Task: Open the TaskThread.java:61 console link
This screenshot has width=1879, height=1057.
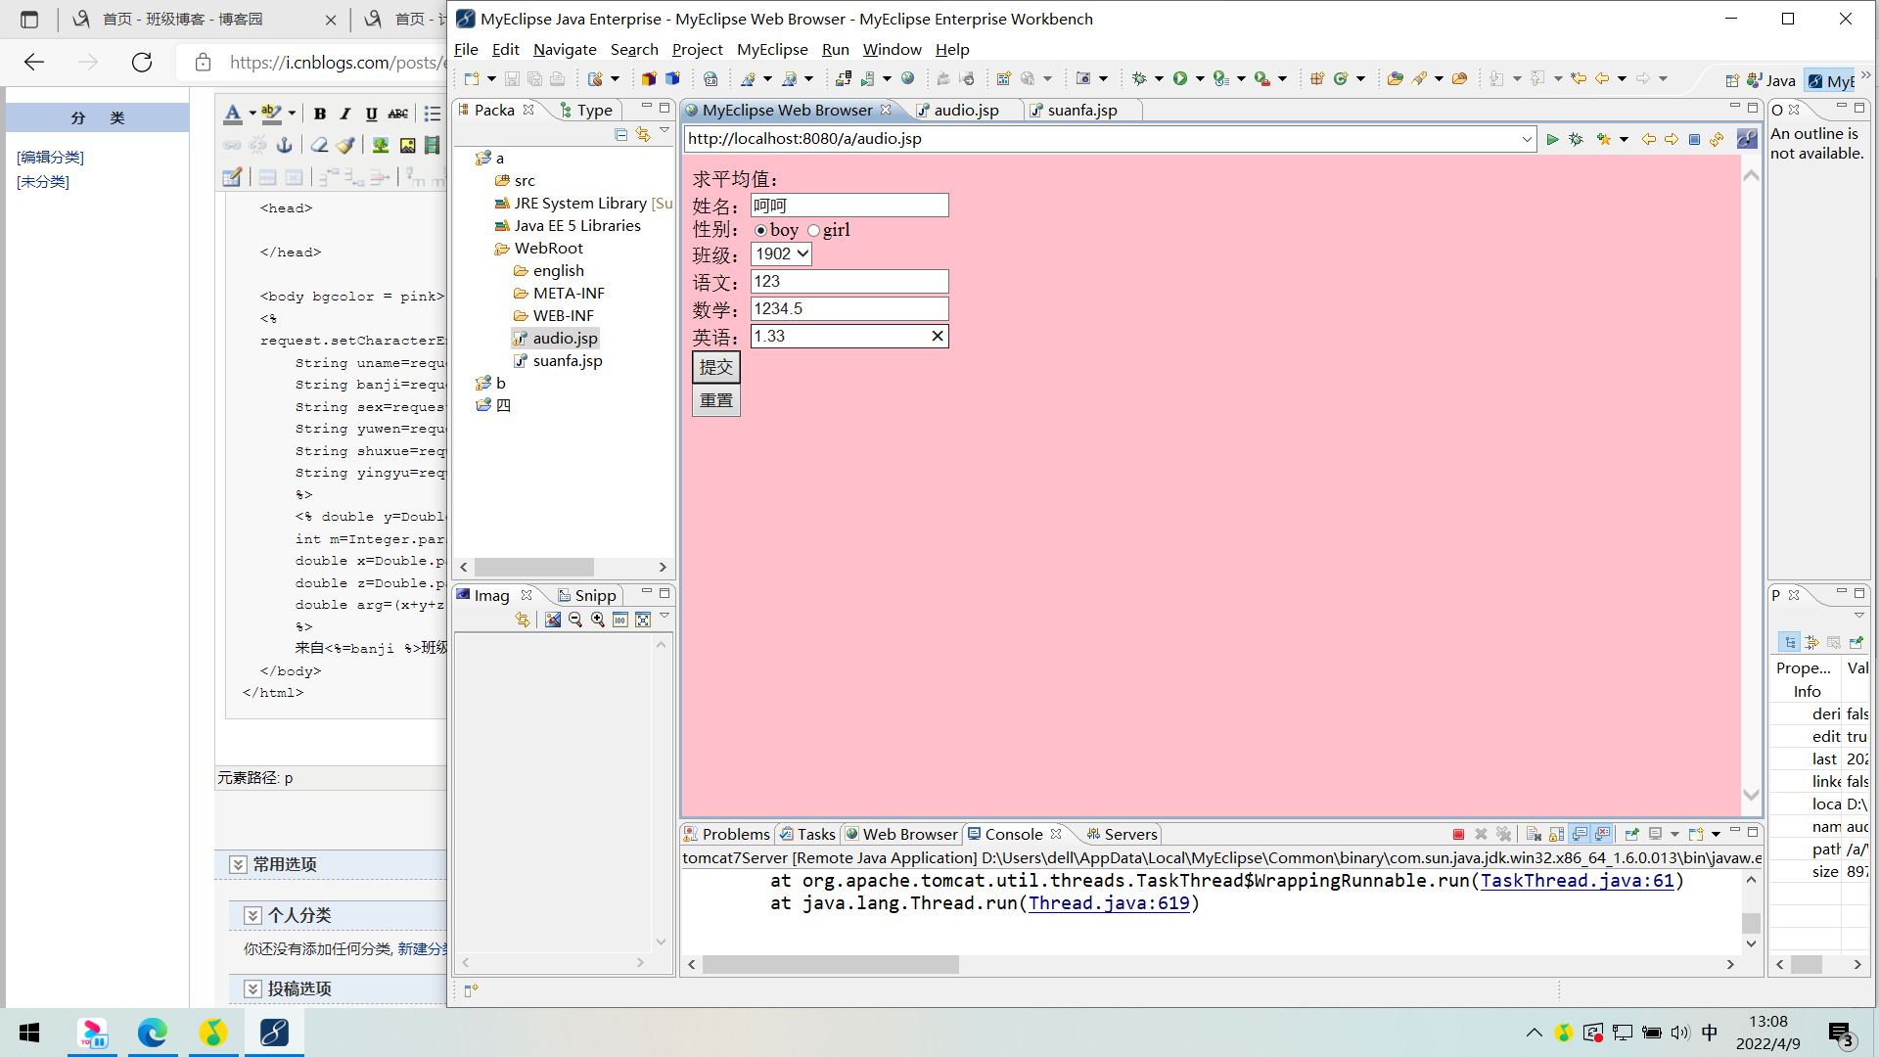Action: pyautogui.click(x=1577, y=881)
